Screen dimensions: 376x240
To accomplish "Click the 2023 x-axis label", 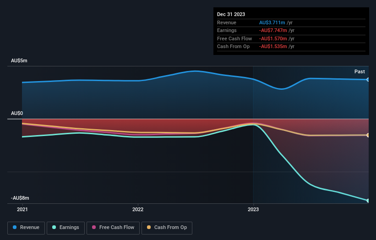I will point(253,209).
